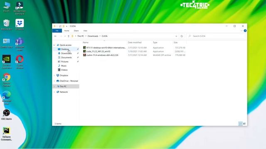Open the Recycle Bin desktop icon
The width and height of the screenshot is (266, 149).
coord(7,25)
